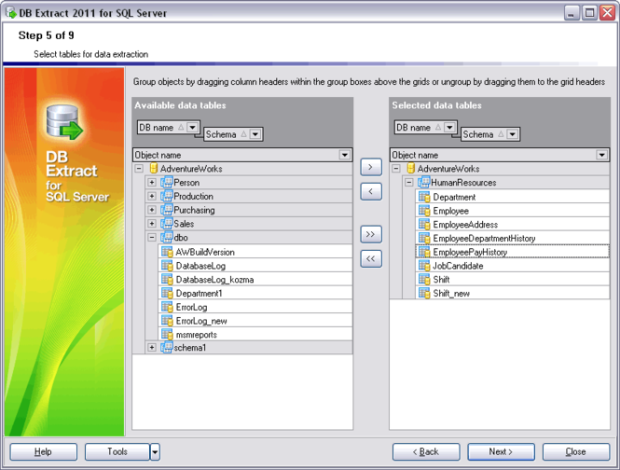Click the Sales schema icon
620x470 pixels.
pos(167,224)
